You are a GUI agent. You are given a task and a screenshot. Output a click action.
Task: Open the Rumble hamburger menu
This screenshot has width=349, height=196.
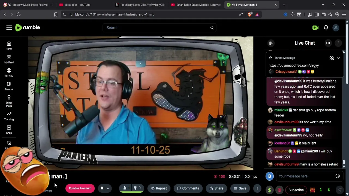pos(9,27)
